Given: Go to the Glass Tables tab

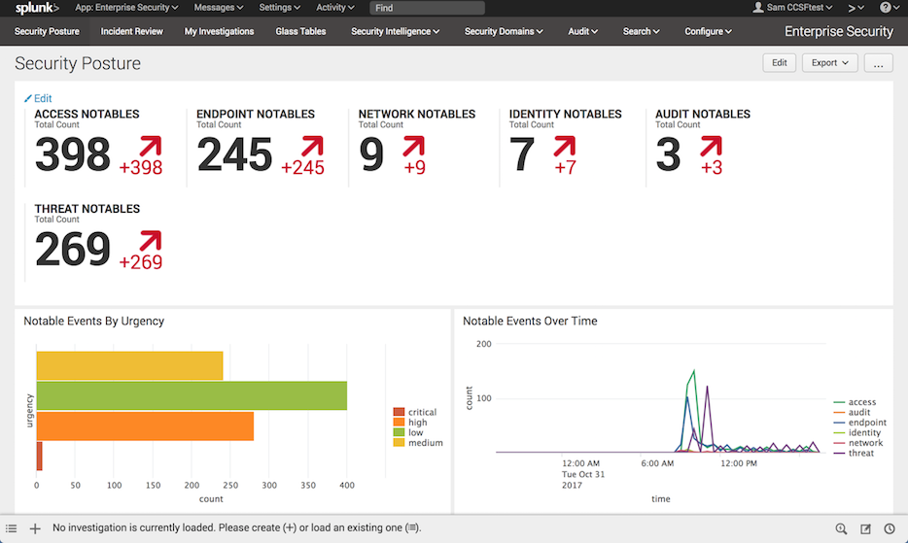Looking at the screenshot, I should tap(300, 31).
